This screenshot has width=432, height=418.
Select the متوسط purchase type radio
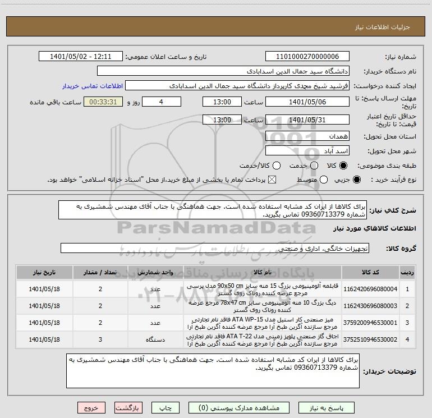coord(324,180)
